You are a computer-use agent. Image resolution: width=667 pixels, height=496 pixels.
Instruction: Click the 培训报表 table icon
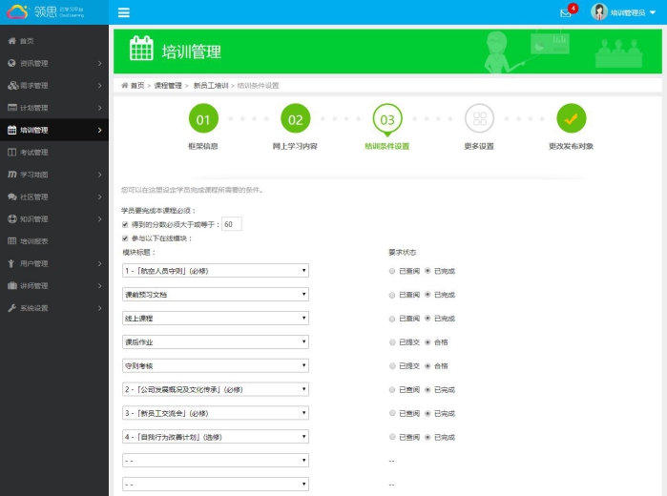point(11,241)
